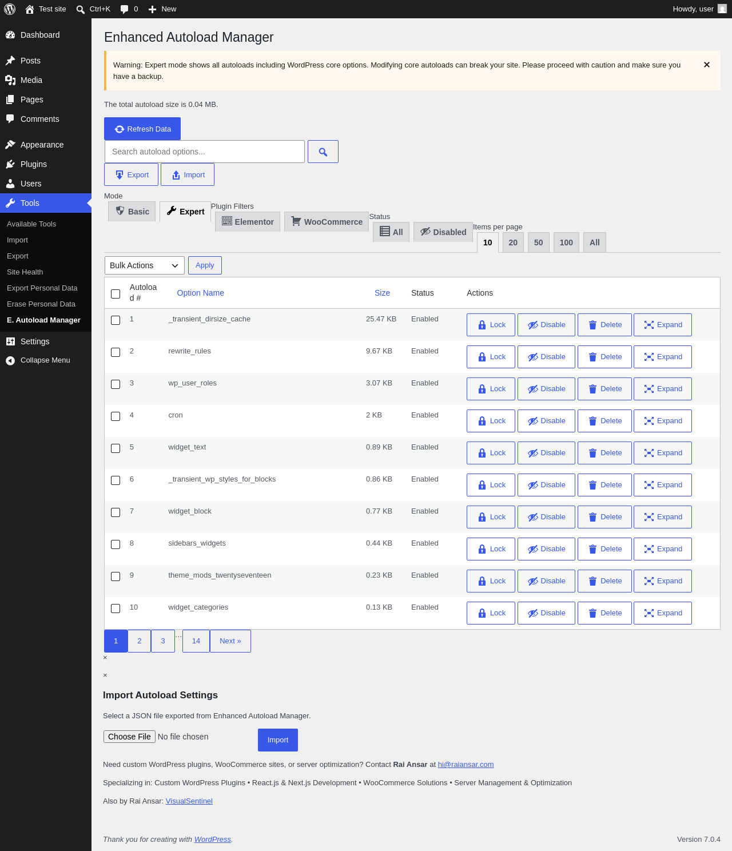The width and height of the screenshot is (732, 851).
Task: Click the Settings sliders icon
Action: coord(10,341)
